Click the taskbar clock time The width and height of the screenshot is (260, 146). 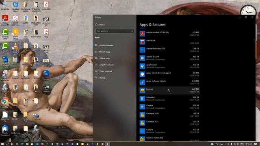249,144
